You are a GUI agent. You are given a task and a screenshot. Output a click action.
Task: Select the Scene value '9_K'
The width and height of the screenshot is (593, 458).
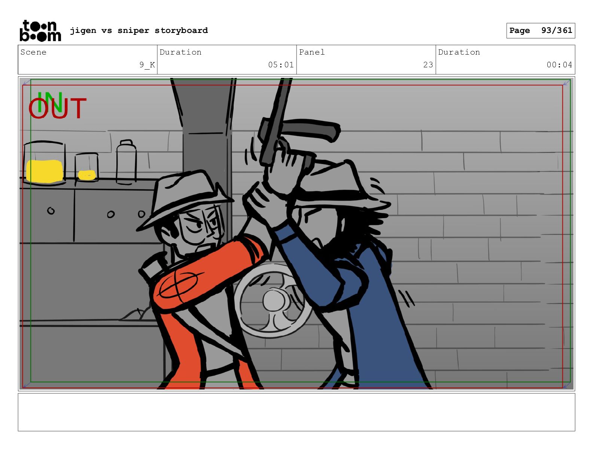(x=147, y=65)
